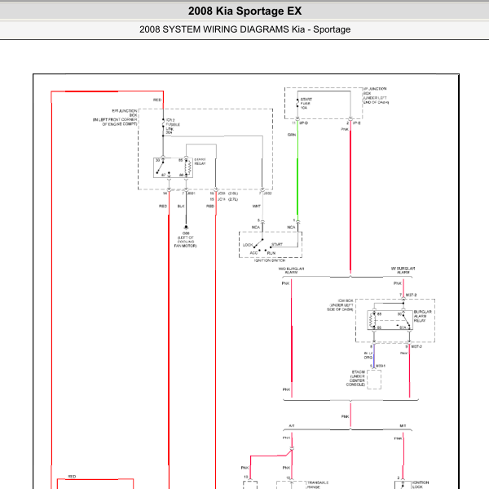
Task: Click '2008 SYSTEM WIRING DIAGRAMS Kia - Sportage' subtitle
Action: pyautogui.click(x=244, y=29)
